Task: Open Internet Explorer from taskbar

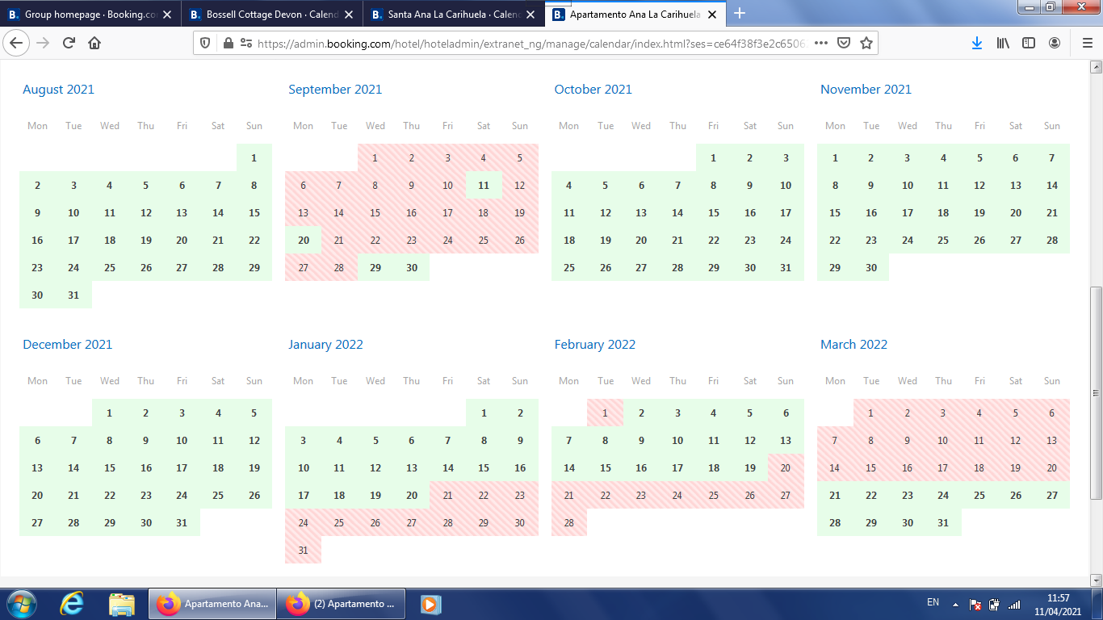Action: [72, 604]
